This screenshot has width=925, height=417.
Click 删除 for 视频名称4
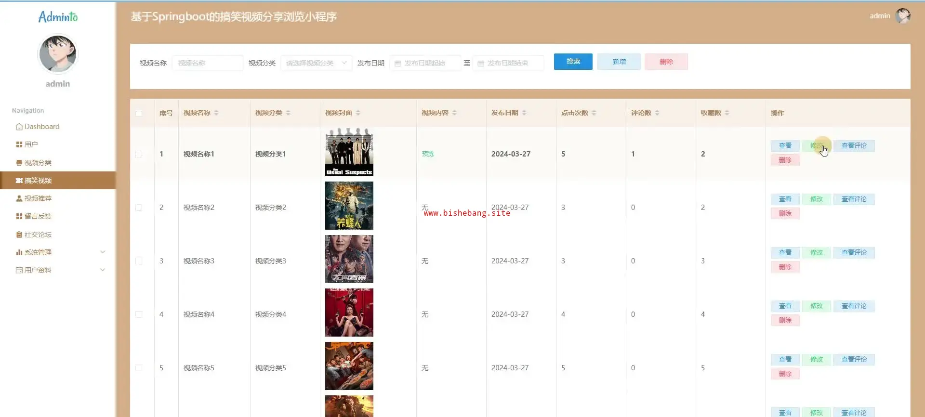coord(785,320)
